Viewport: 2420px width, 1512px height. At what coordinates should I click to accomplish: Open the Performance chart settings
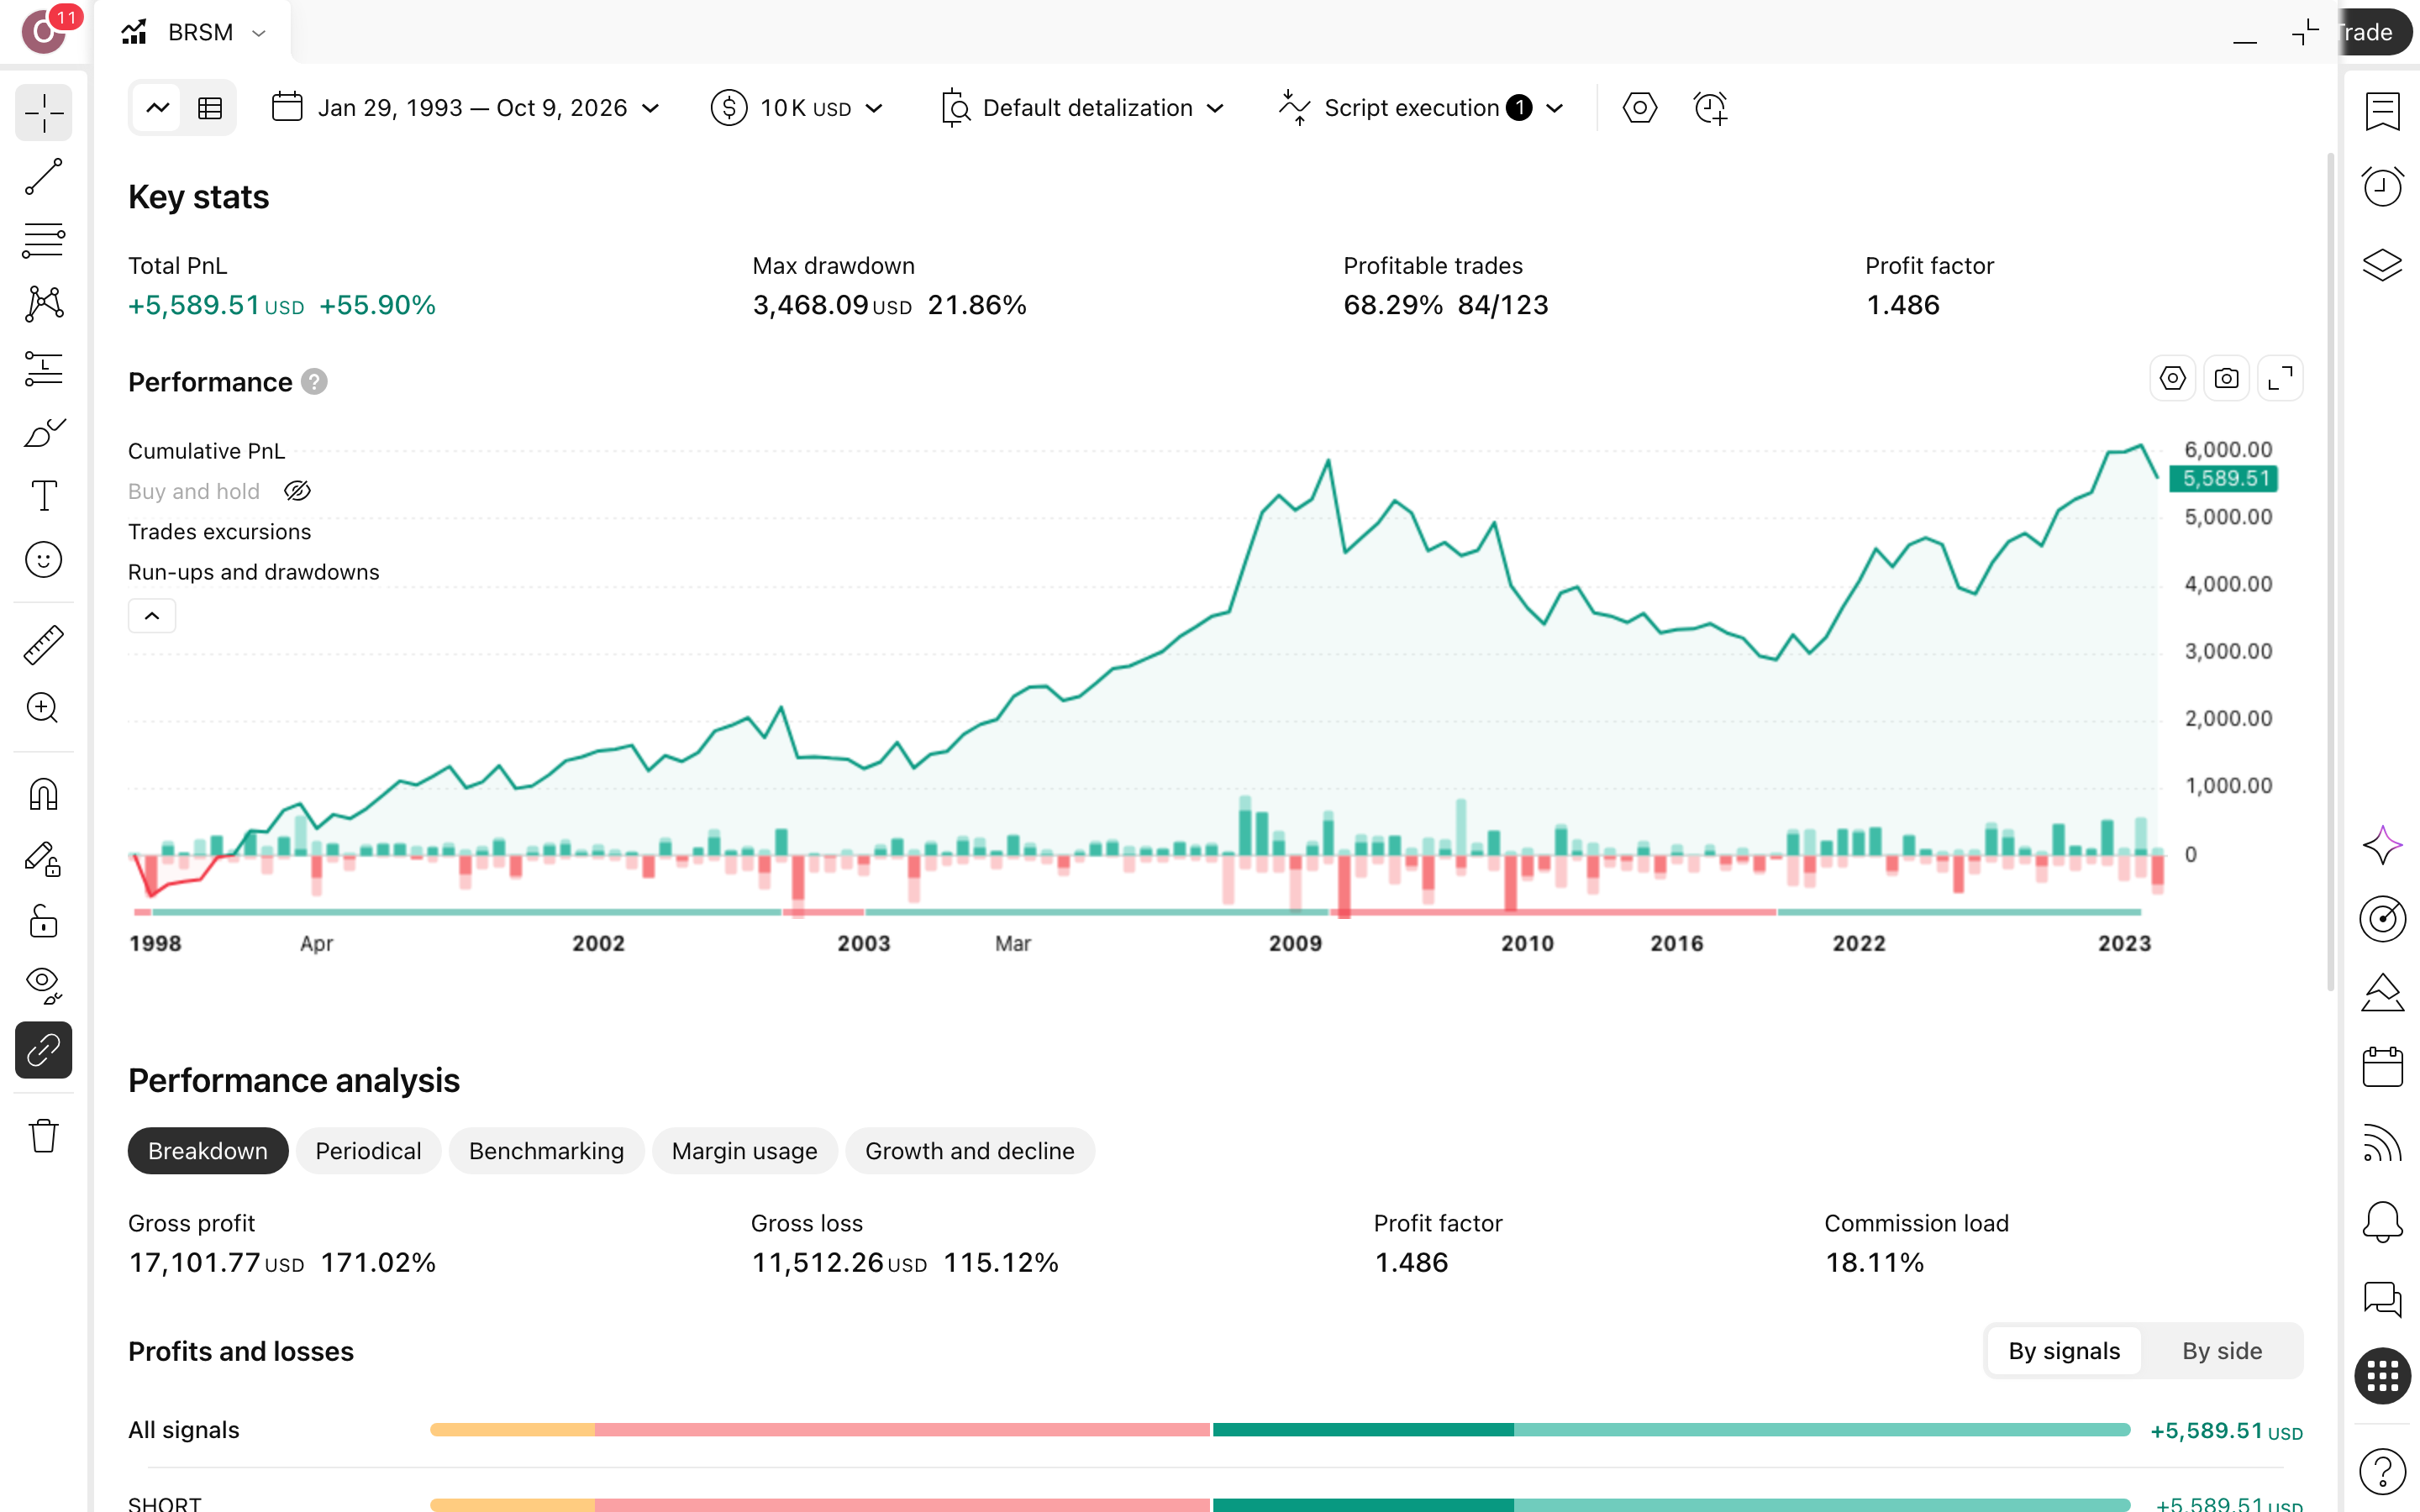coord(2172,379)
